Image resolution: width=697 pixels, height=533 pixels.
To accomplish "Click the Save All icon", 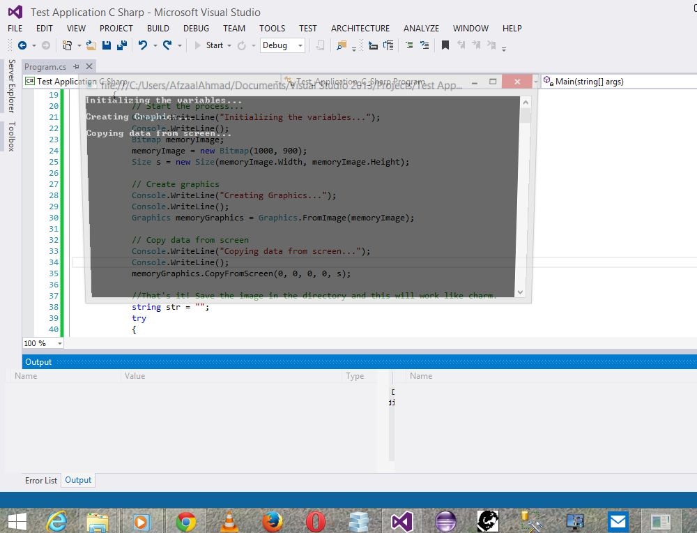I will [x=121, y=45].
